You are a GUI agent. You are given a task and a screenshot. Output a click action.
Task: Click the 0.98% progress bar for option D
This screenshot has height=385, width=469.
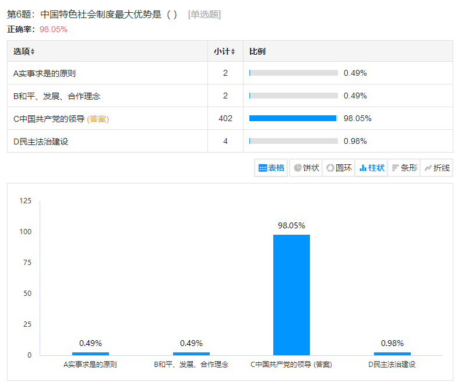tap(293, 141)
